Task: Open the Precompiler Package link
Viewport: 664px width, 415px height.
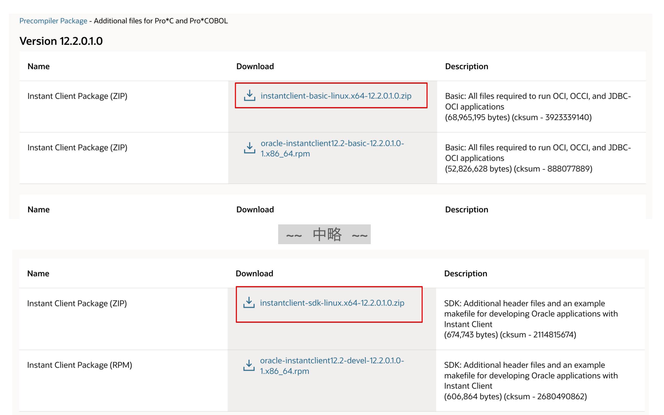Action: [x=53, y=21]
